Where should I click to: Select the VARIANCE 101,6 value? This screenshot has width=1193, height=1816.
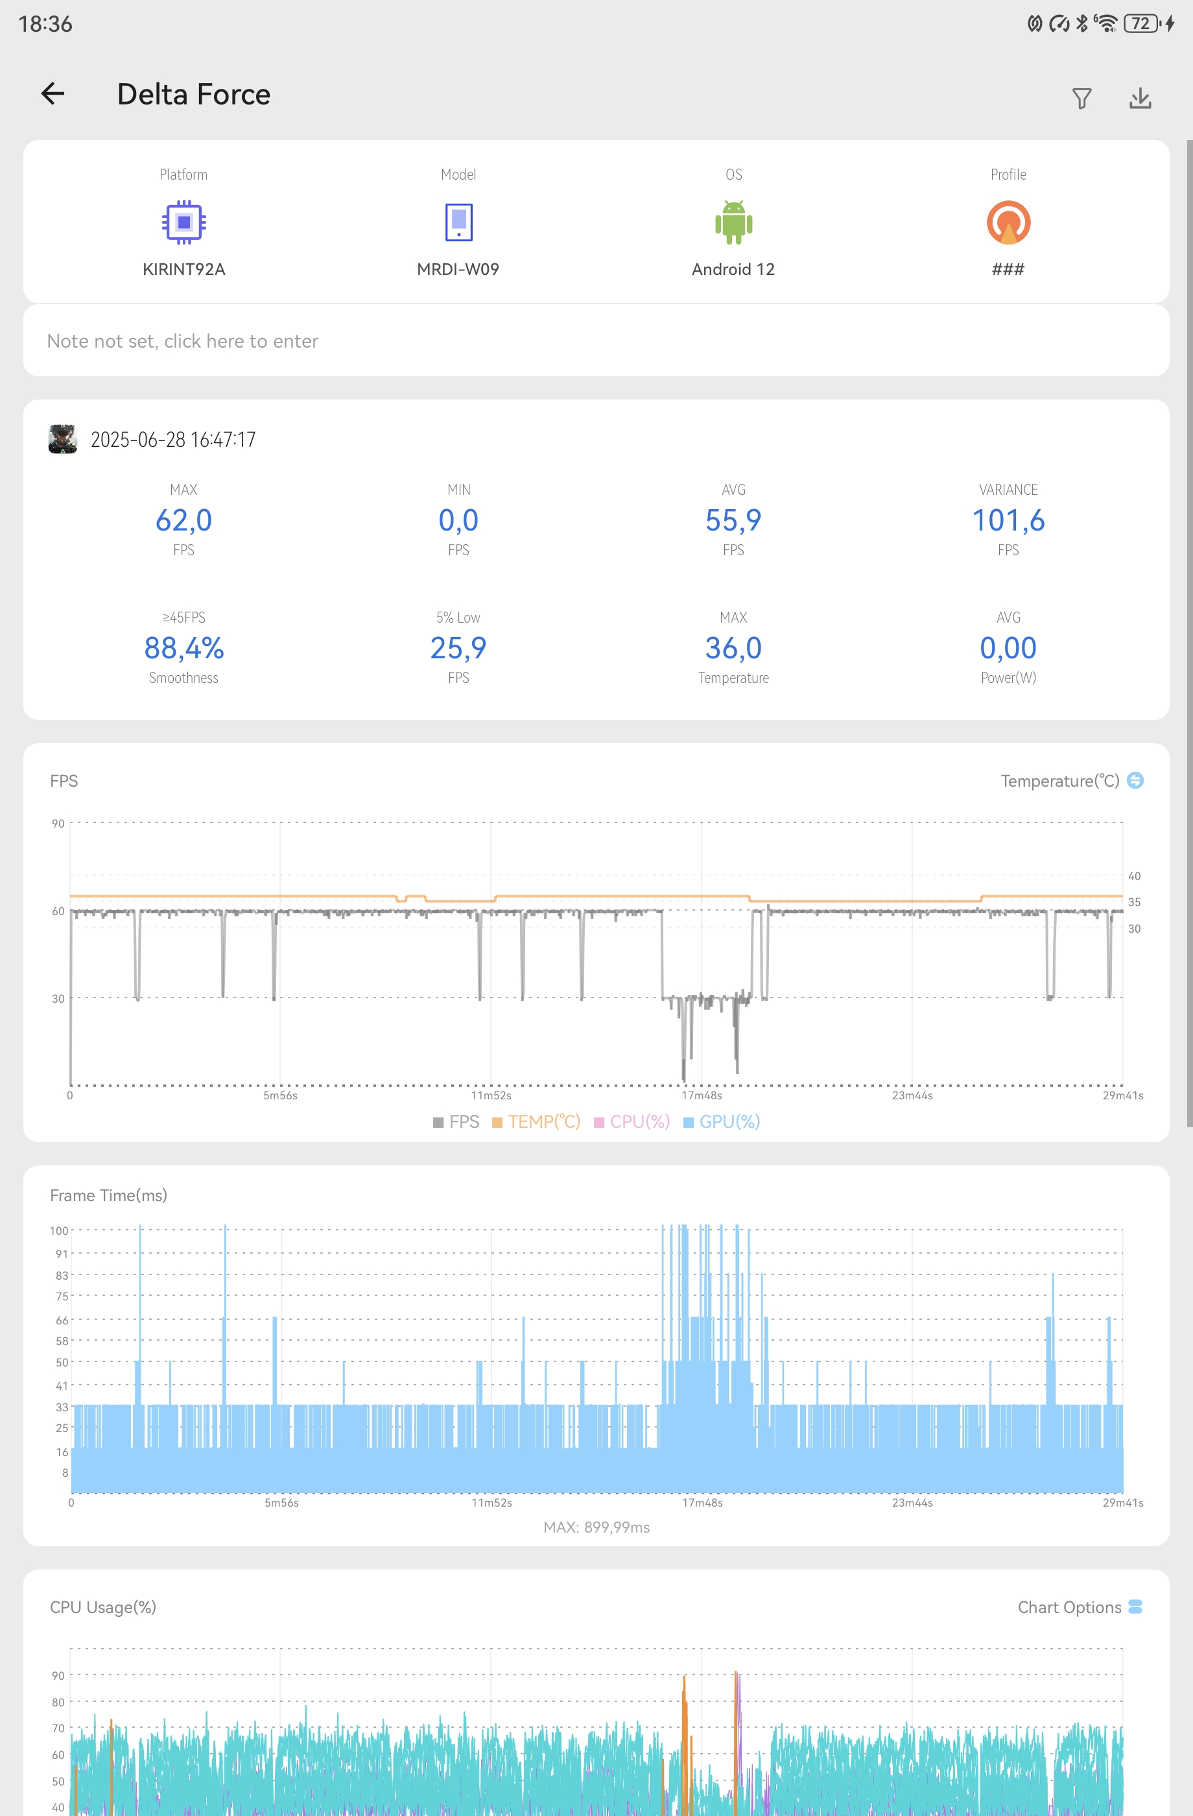click(1008, 520)
